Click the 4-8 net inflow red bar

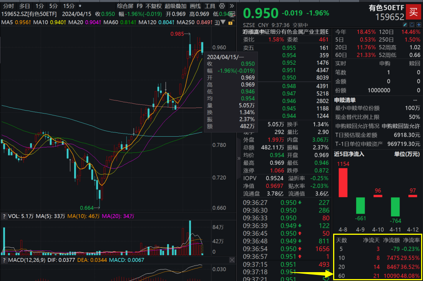coord(343,182)
